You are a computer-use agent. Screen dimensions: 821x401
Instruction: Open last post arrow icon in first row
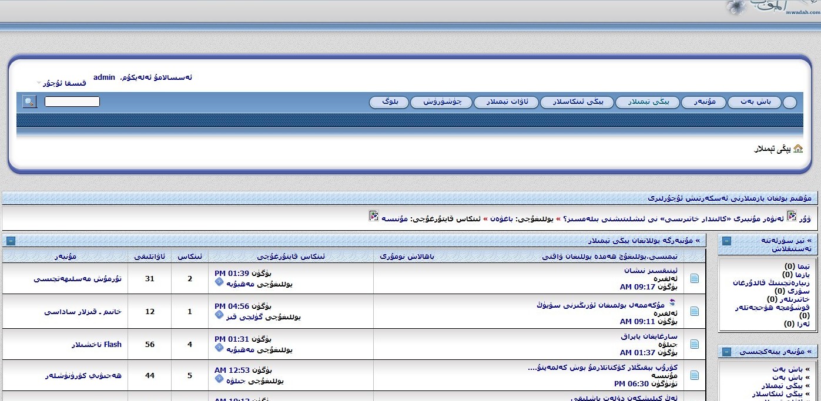[219, 282]
